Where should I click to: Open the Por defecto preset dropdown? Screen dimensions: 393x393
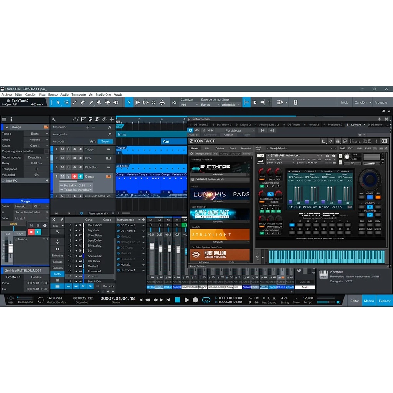point(235,130)
